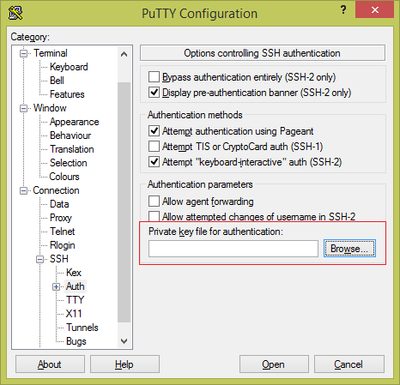Select Behaviour category

pyautogui.click(x=70, y=135)
